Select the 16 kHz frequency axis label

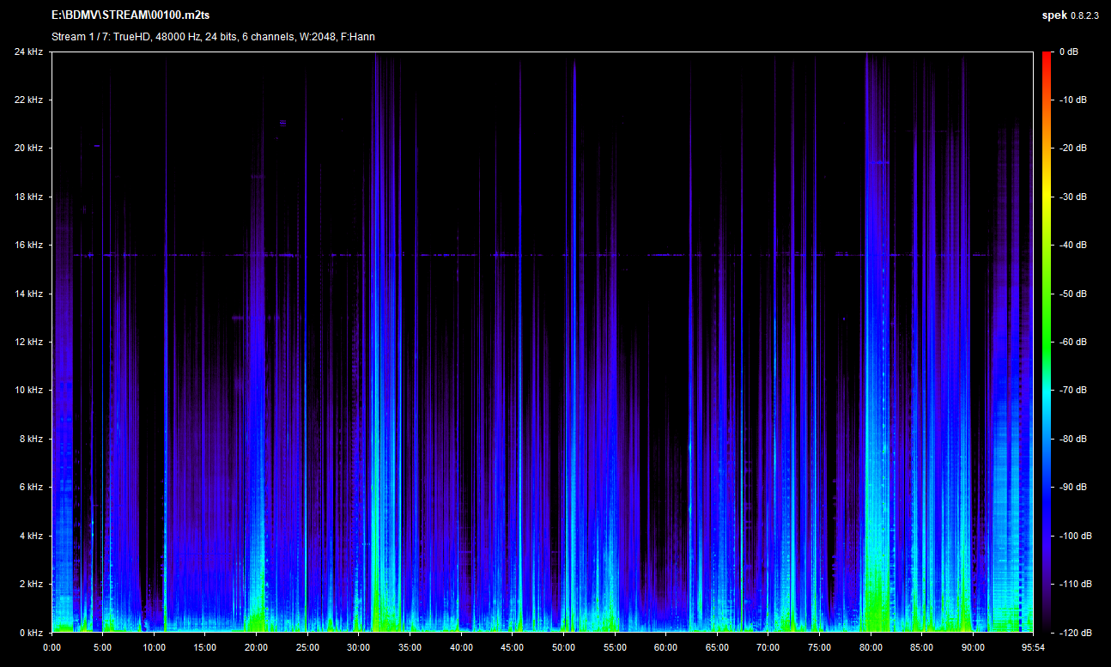[x=28, y=246]
